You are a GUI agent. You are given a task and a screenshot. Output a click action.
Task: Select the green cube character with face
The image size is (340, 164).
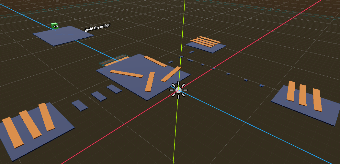click(x=55, y=26)
